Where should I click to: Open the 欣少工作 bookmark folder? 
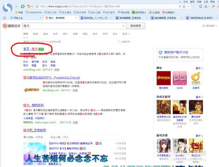[x=50, y=12]
